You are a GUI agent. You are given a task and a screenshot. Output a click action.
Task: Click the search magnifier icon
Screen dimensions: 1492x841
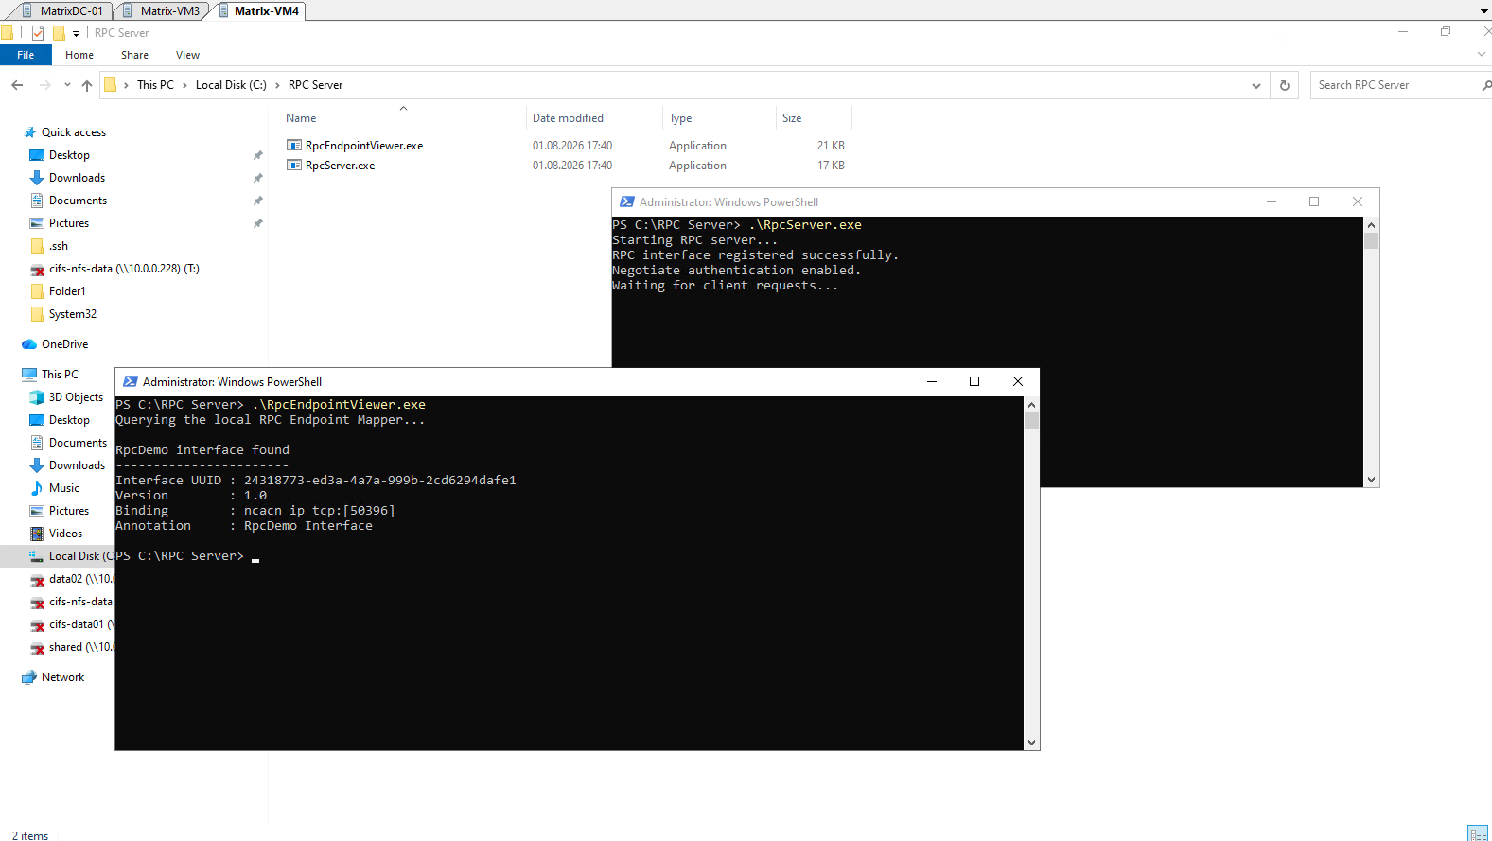1486,85
